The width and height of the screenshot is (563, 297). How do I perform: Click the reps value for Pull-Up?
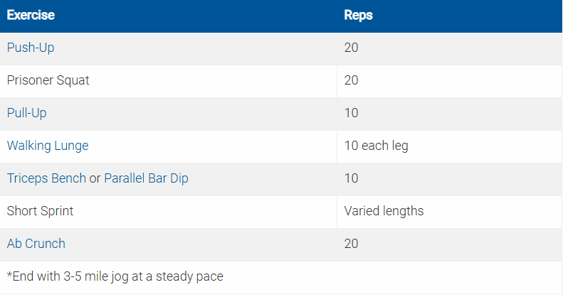(x=351, y=113)
